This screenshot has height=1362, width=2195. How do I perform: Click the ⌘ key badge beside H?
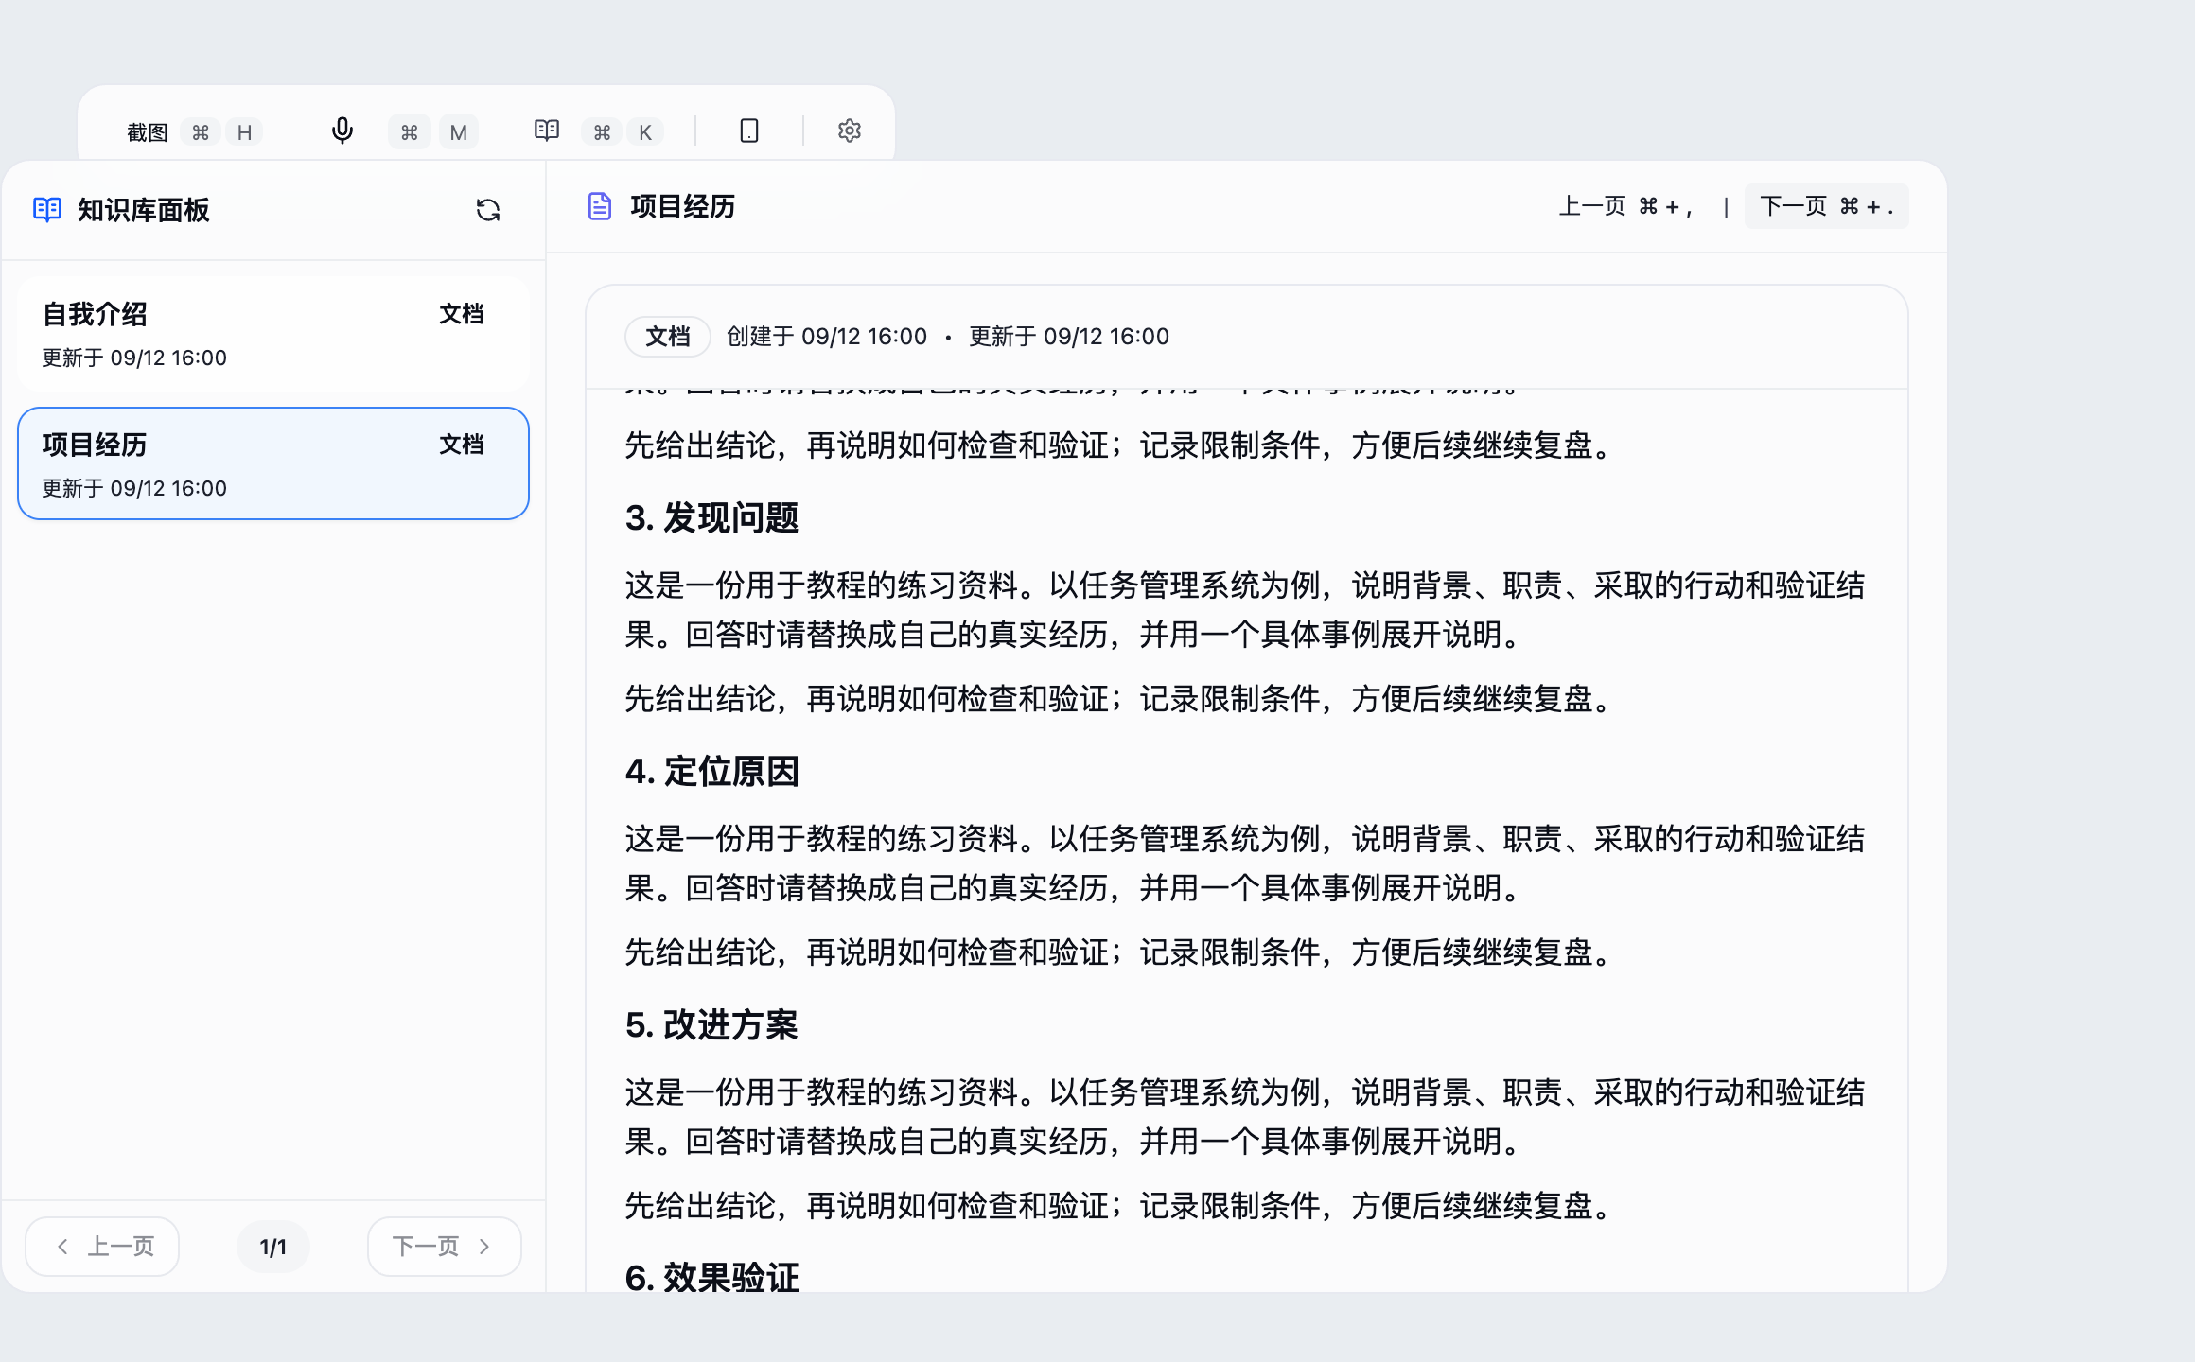click(201, 131)
